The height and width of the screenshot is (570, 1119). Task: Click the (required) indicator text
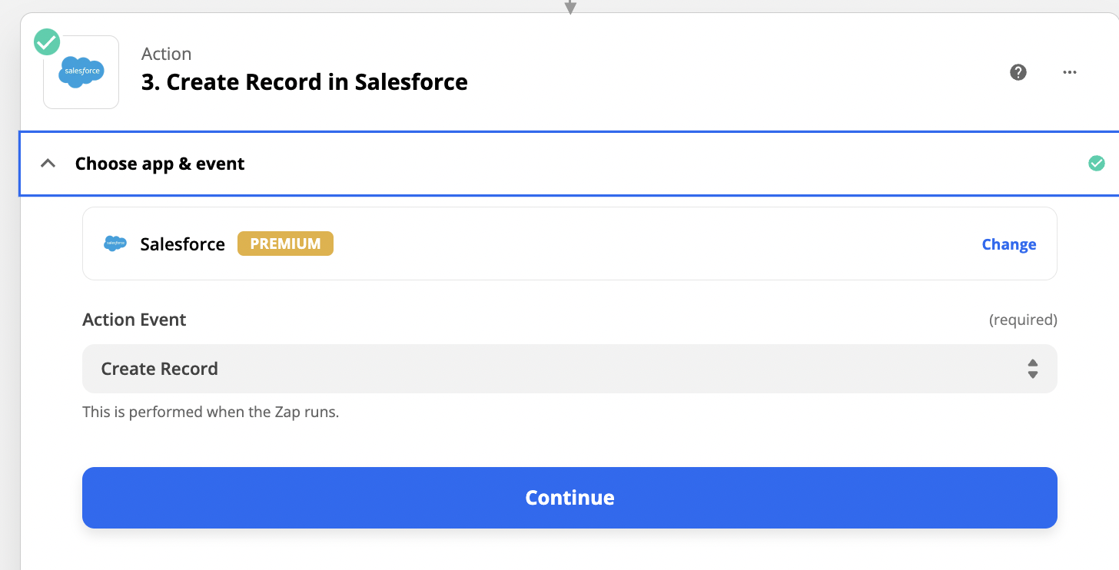tap(1023, 320)
